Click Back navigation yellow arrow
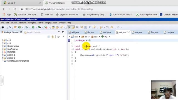 point(112,27)
